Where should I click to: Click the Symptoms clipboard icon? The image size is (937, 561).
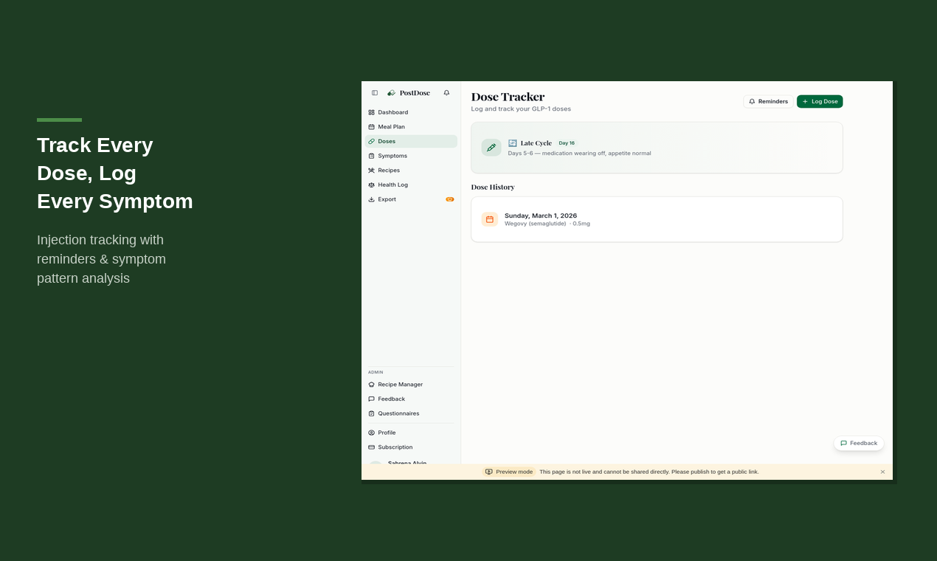371,156
